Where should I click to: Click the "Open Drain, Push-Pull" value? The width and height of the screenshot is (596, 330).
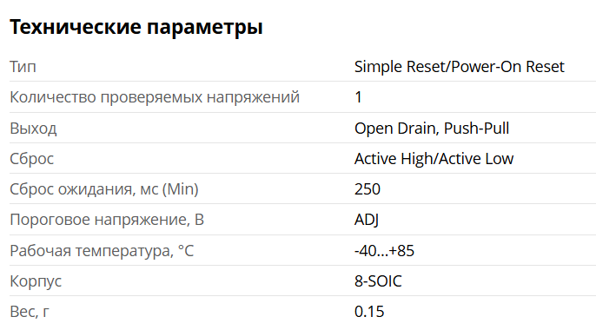[432, 129]
